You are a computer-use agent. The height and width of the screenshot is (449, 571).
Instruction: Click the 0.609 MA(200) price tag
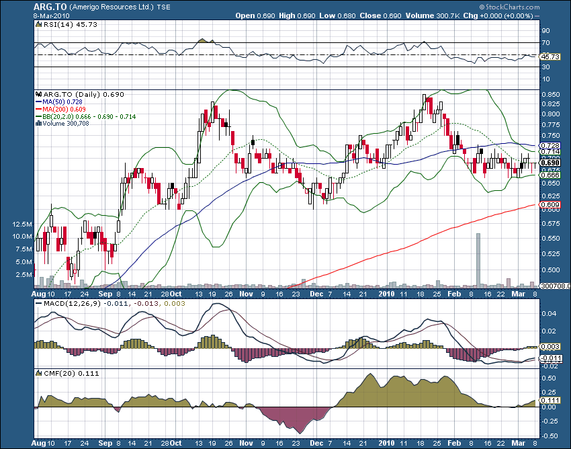[550, 205]
